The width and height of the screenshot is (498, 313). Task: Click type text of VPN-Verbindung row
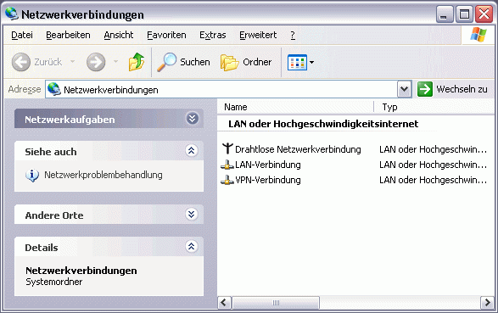[433, 180]
